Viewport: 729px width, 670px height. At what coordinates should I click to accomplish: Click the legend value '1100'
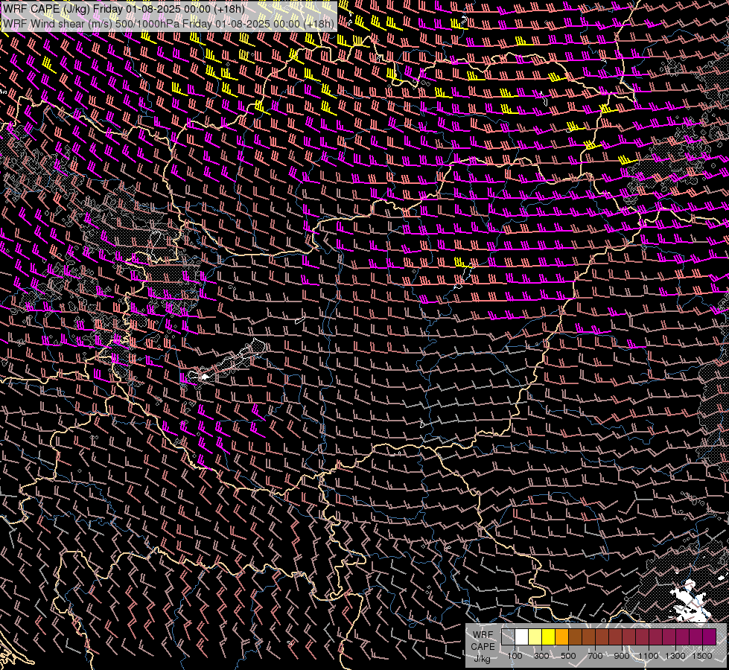tap(649, 656)
